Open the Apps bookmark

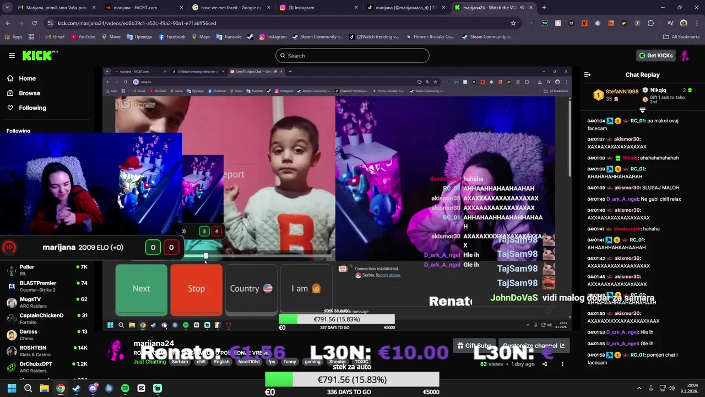coord(13,37)
